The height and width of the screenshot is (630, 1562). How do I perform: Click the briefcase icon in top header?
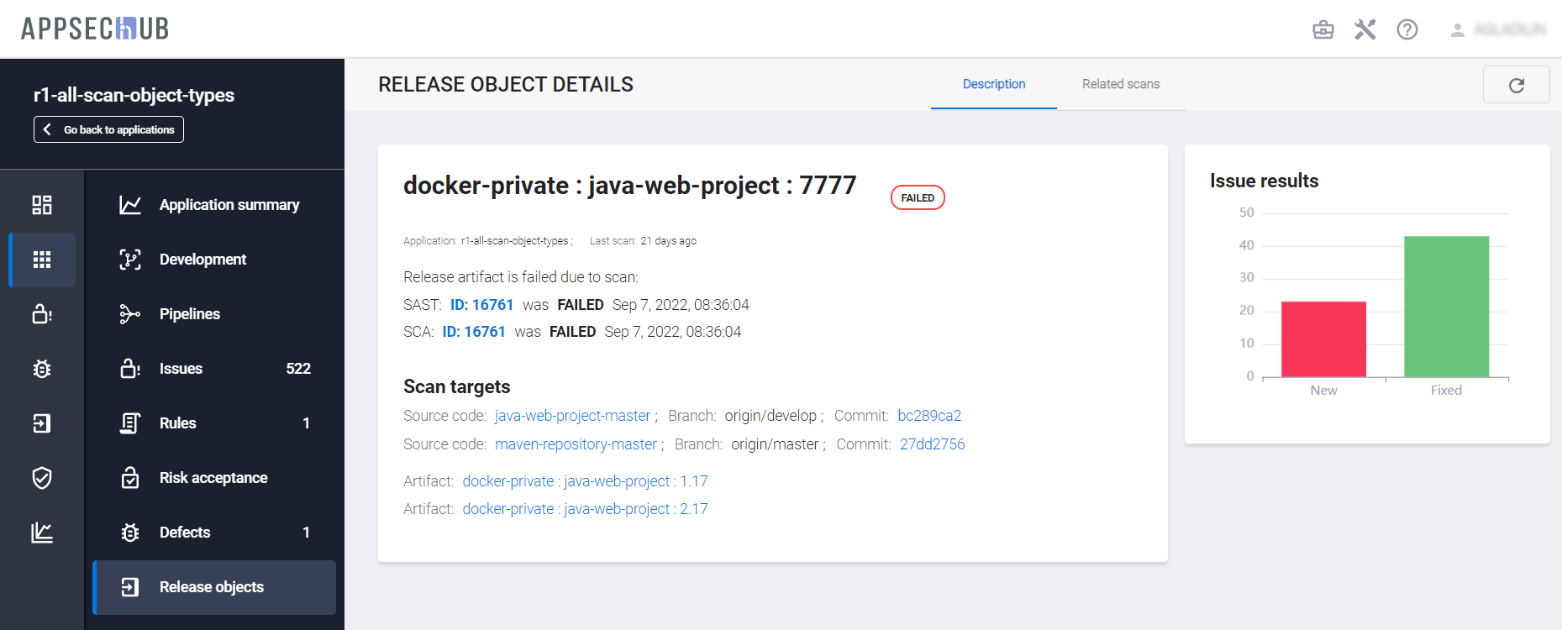[1323, 29]
